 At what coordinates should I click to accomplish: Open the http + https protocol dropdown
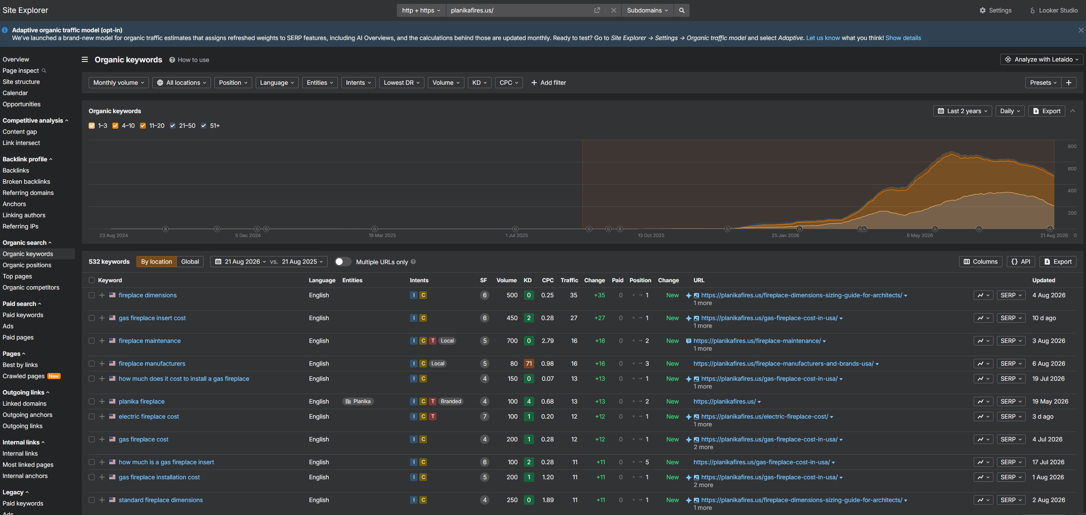(x=421, y=10)
